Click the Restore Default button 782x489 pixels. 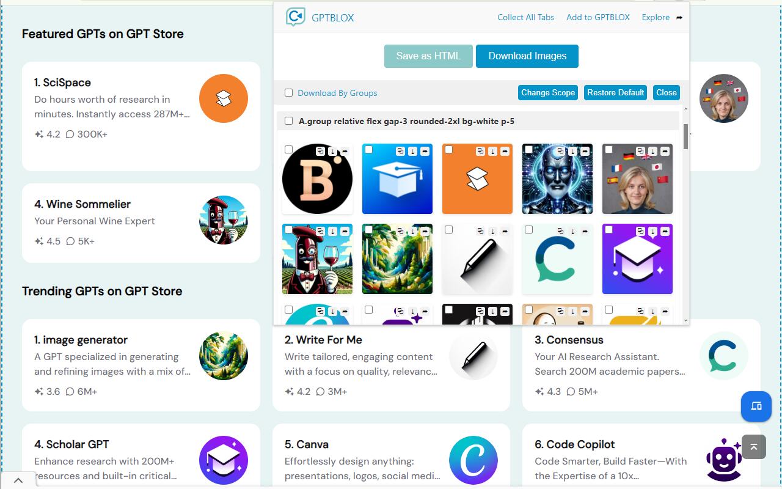[x=616, y=92]
